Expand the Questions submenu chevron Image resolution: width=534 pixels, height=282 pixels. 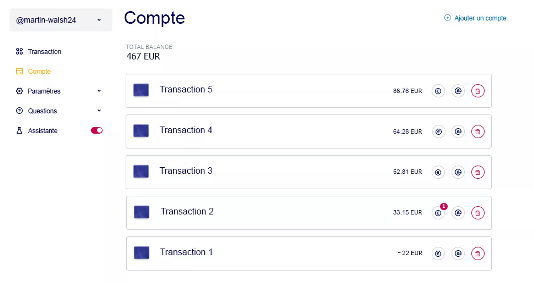(99, 111)
